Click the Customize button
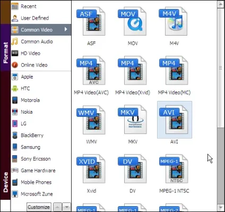 [x=39, y=207]
